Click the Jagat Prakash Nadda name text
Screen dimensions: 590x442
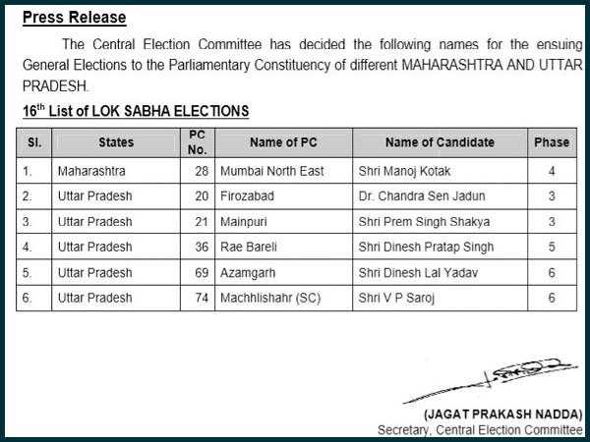tap(502, 414)
